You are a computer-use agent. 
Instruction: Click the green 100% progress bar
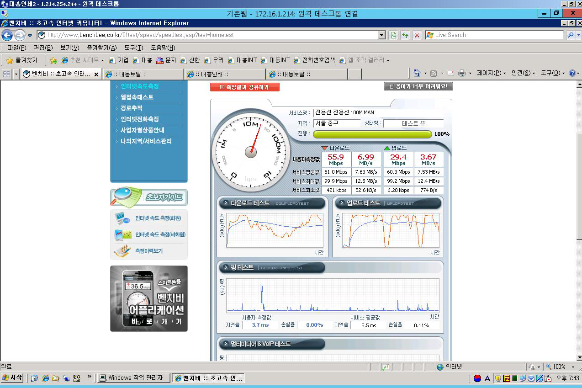372,134
